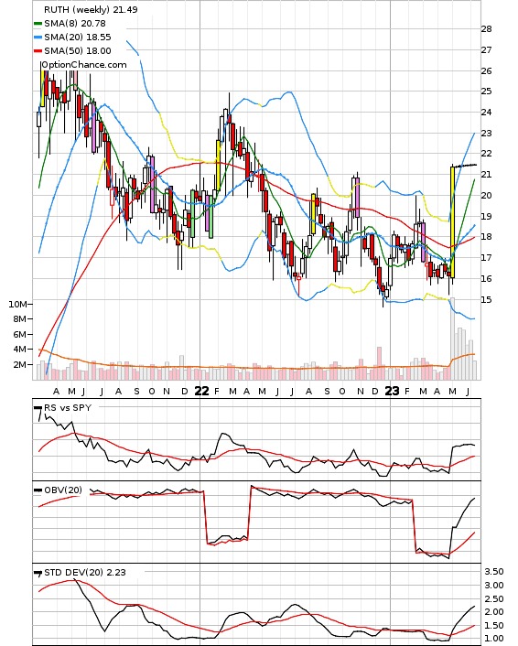518x646 pixels.
Task: Click the OptionChance.com watermark text
Action: 84,65
